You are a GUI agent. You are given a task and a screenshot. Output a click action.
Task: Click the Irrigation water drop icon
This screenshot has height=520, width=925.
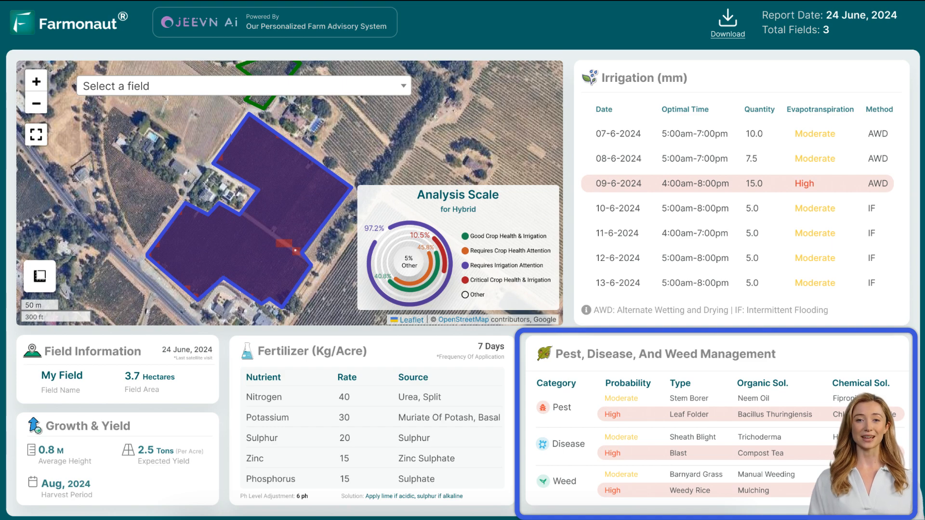pos(589,78)
